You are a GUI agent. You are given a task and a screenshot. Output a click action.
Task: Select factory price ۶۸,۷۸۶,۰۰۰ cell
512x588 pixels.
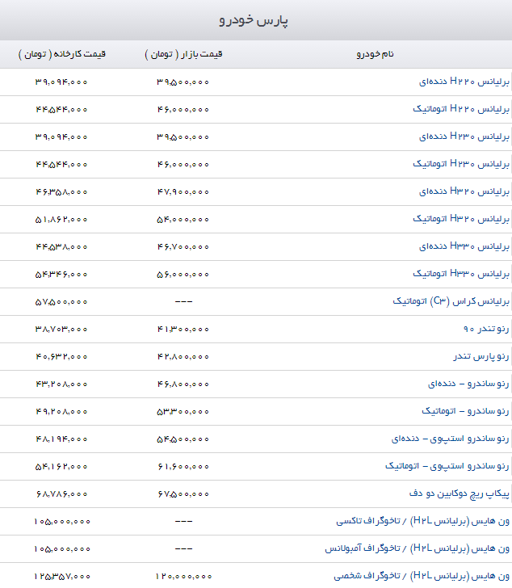tap(61, 494)
